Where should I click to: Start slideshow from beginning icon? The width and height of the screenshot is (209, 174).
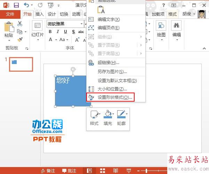point(51,5)
